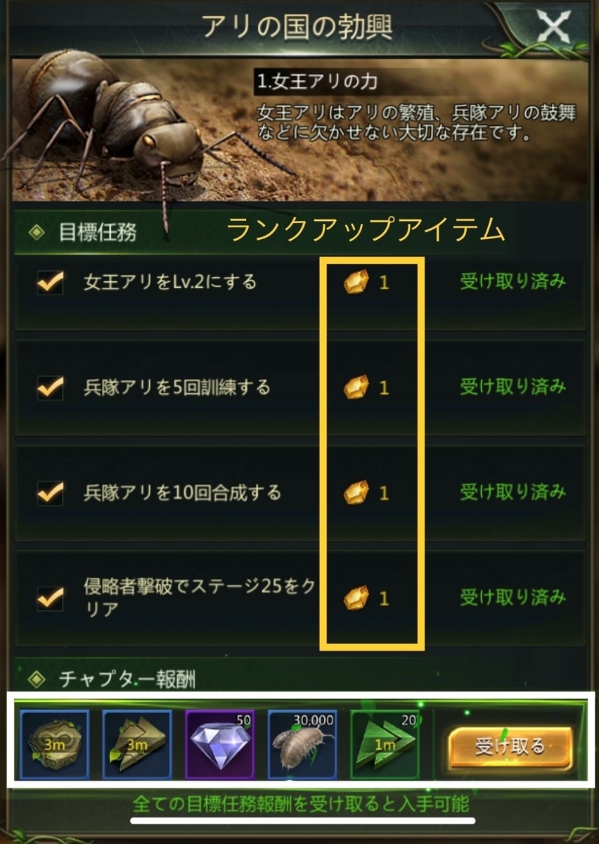Viewport: 599px width, 844px height.
Task: Click the 3m leaf hatch speedup reward icon
Action: point(54,744)
